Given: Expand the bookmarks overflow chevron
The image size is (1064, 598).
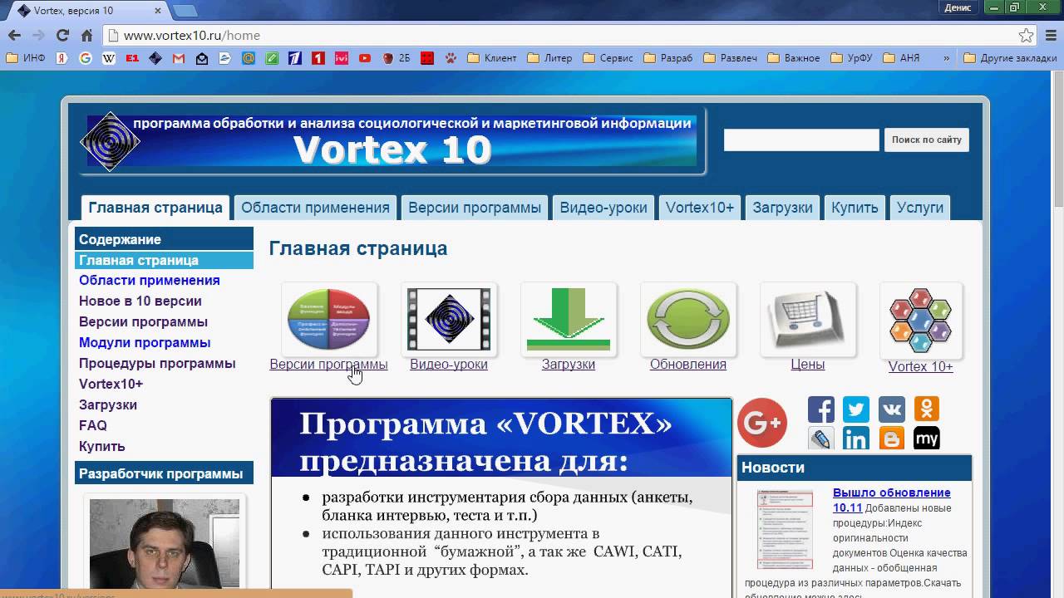Looking at the screenshot, I should click(x=946, y=58).
